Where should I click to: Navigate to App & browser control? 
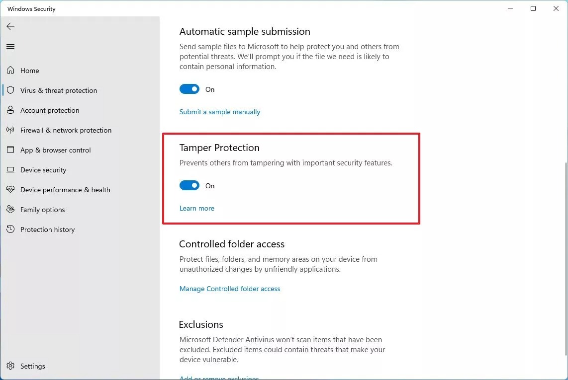pos(80,150)
